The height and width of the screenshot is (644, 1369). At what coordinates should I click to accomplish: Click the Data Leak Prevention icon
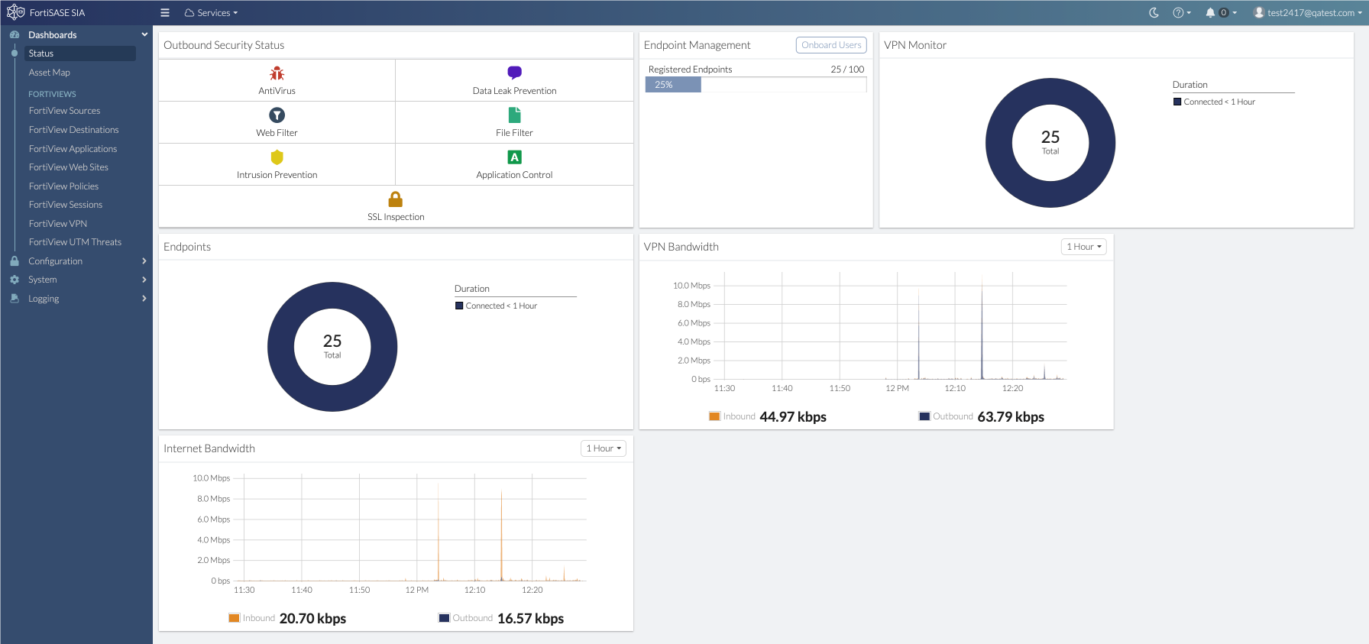[x=514, y=73]
